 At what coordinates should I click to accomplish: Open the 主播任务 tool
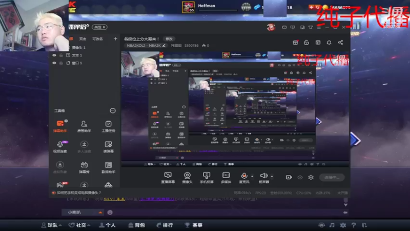coord(108,126)
